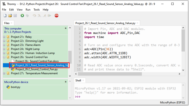
Task: Click code line adc=ADC(Pin(36))
Action: pos(99,49)
